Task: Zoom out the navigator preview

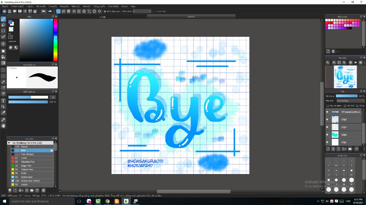Action: 344,63
